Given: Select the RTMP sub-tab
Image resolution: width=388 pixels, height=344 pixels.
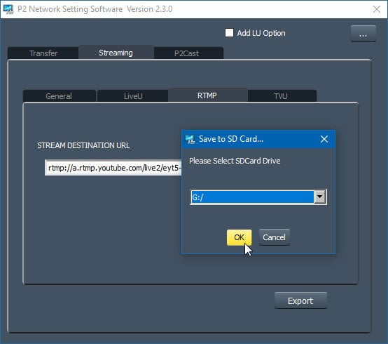Looking at the screenshot, I should tap(207, 95).
